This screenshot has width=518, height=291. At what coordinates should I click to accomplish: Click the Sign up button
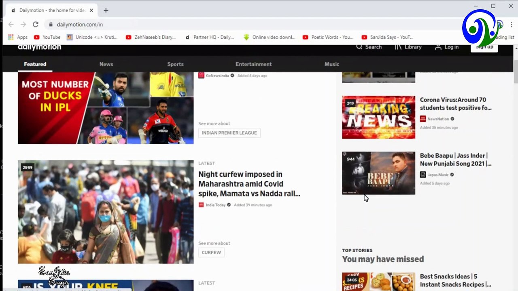coord(484,47)
